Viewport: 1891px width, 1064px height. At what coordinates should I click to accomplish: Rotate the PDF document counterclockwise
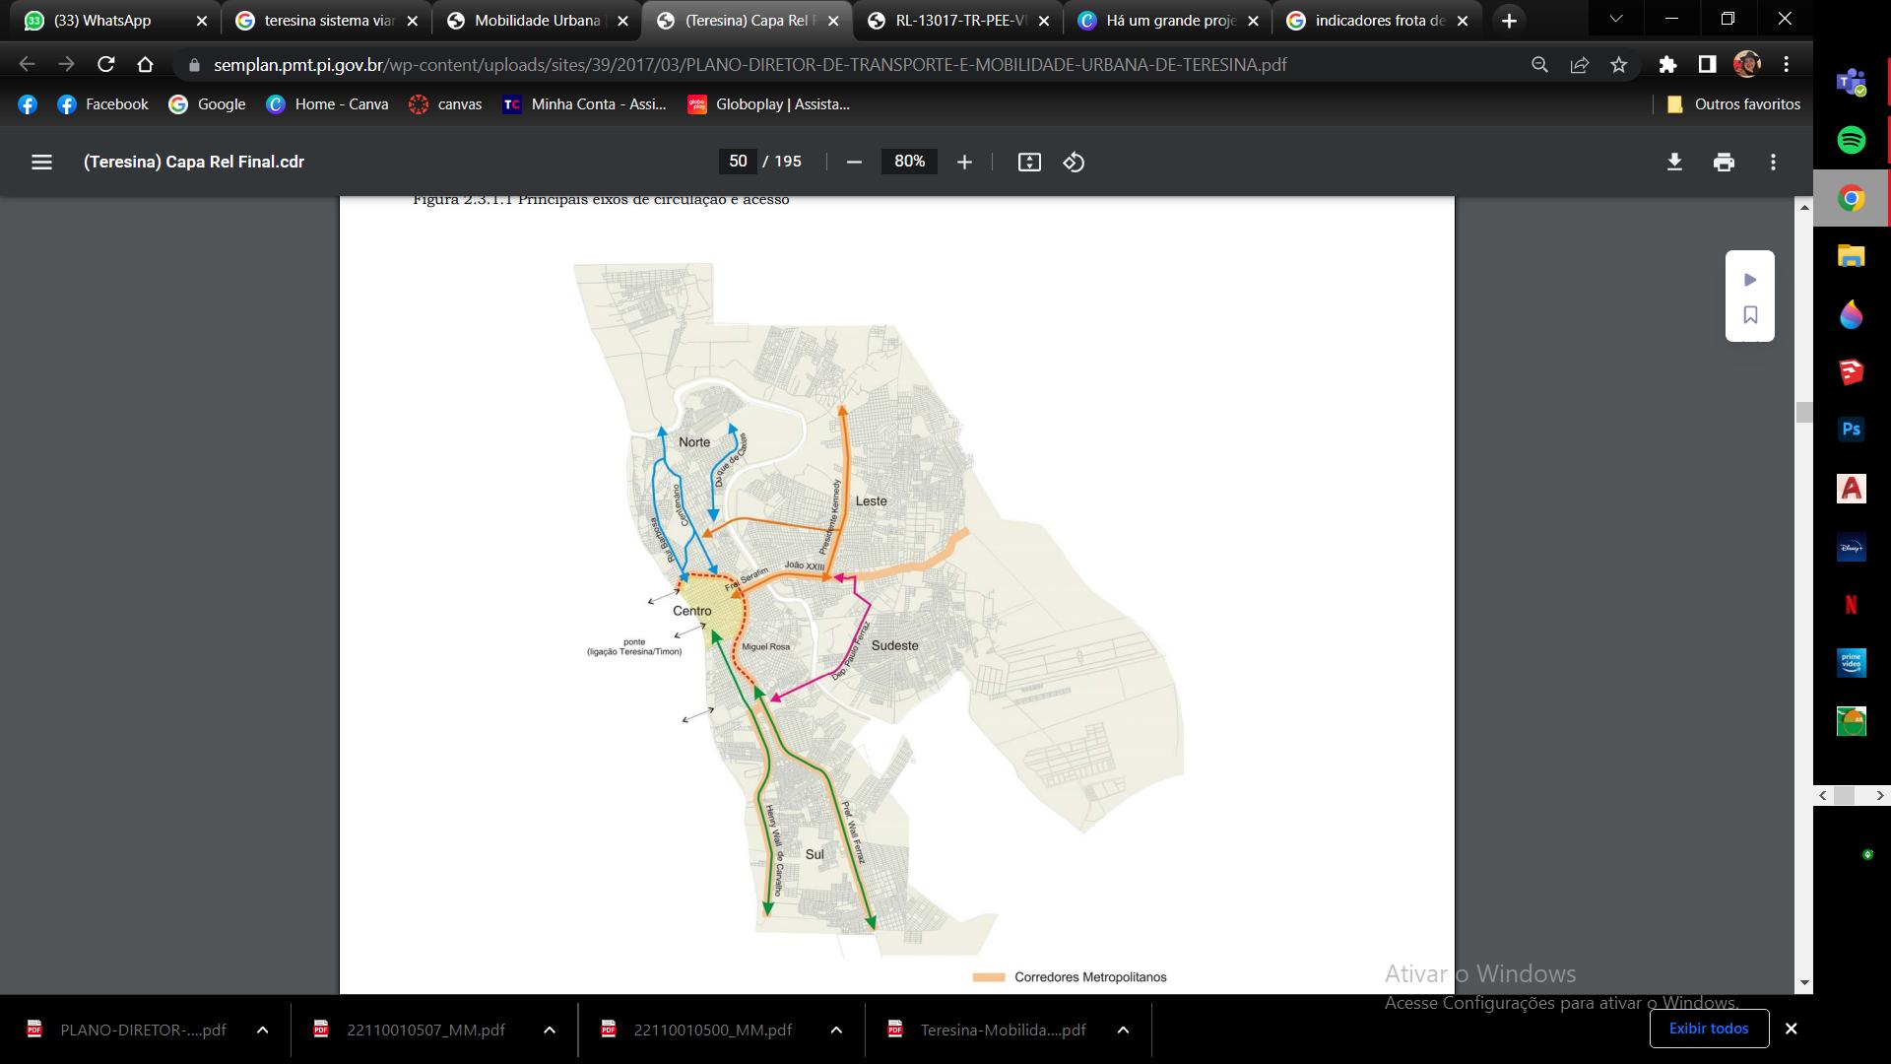1074,162
